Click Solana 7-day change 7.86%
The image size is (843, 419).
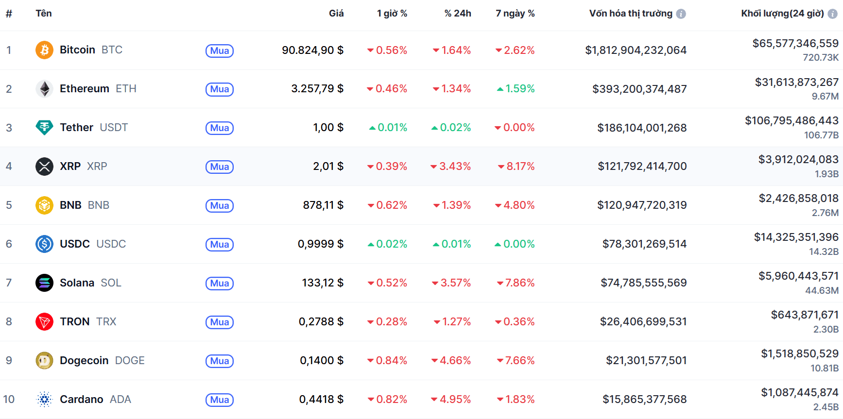click(516, 283)
